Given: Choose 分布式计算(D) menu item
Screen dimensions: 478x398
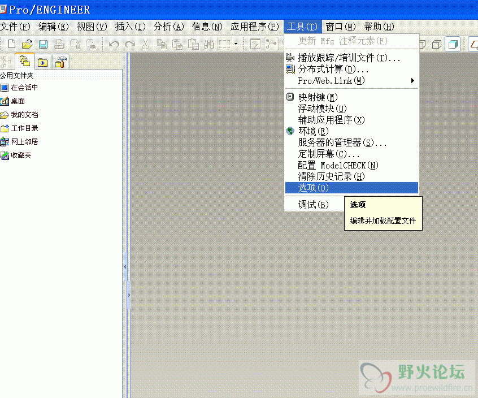Looking at the screenshot, I should 351,69.
